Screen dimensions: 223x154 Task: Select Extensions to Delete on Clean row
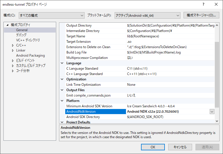[140, 47]
